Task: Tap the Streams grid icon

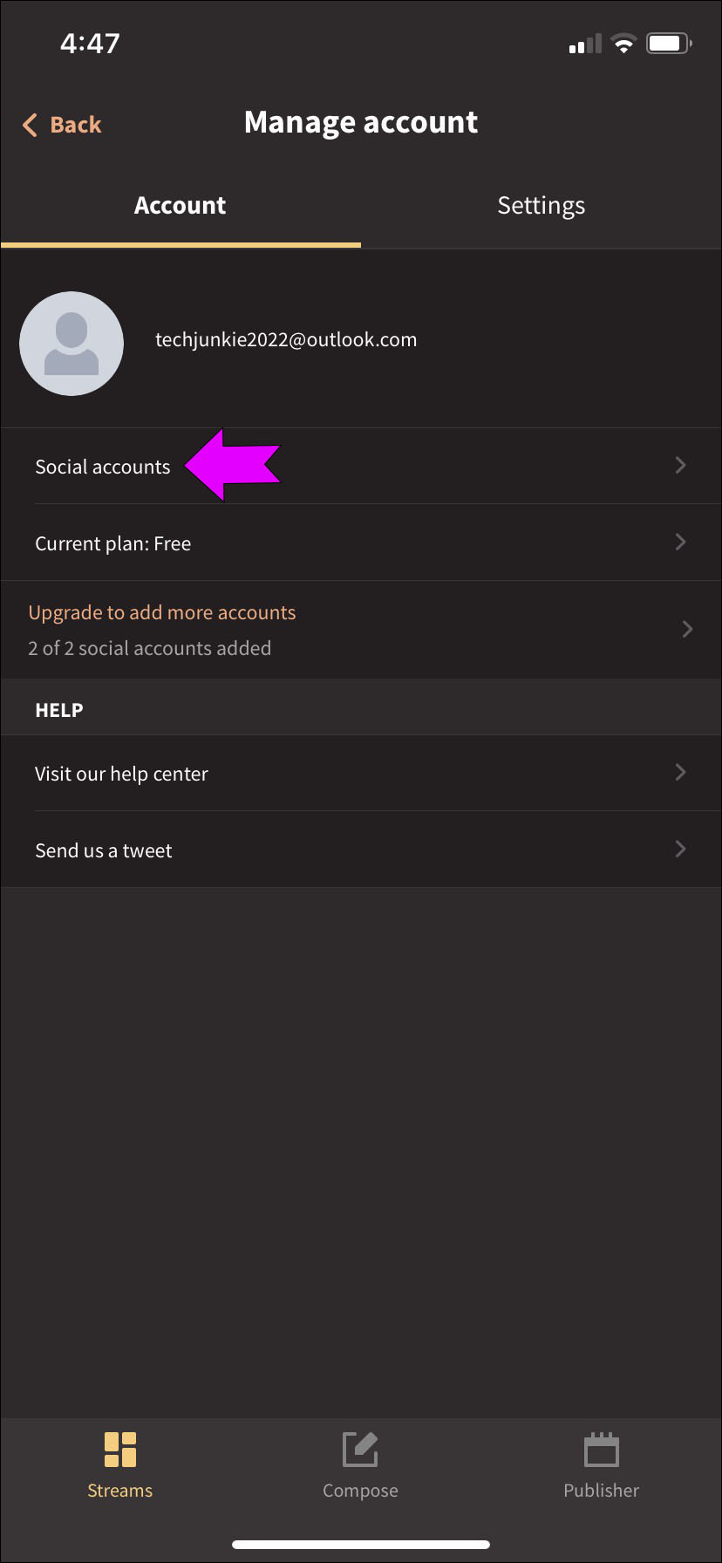Action: (x=120, y=1450)
